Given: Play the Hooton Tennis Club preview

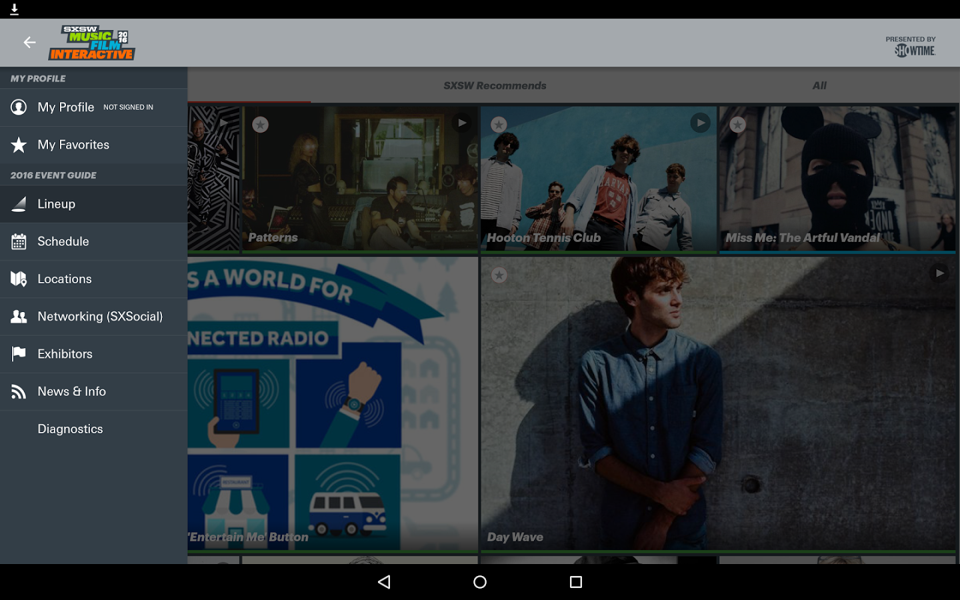Looking at the screenshot, I should coord(700,123).
